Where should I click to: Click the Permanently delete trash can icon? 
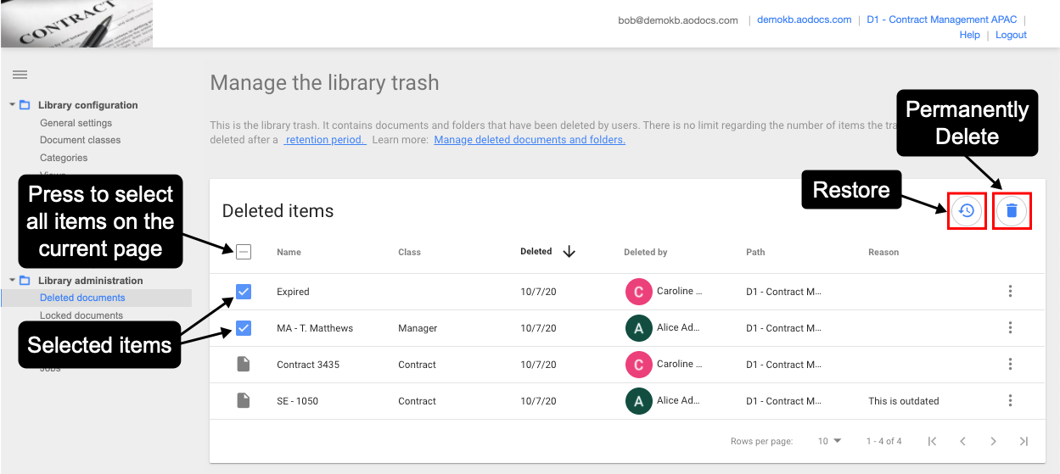point(1012,210)
